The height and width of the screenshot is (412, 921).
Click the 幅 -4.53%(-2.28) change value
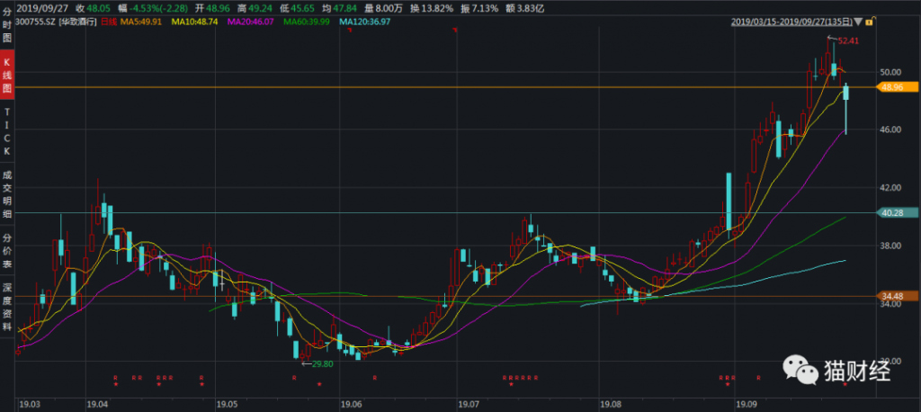click(x=155, y=8)
